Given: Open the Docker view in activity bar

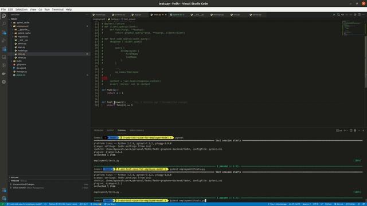Looking at the screenshot, I should [4, 74].
